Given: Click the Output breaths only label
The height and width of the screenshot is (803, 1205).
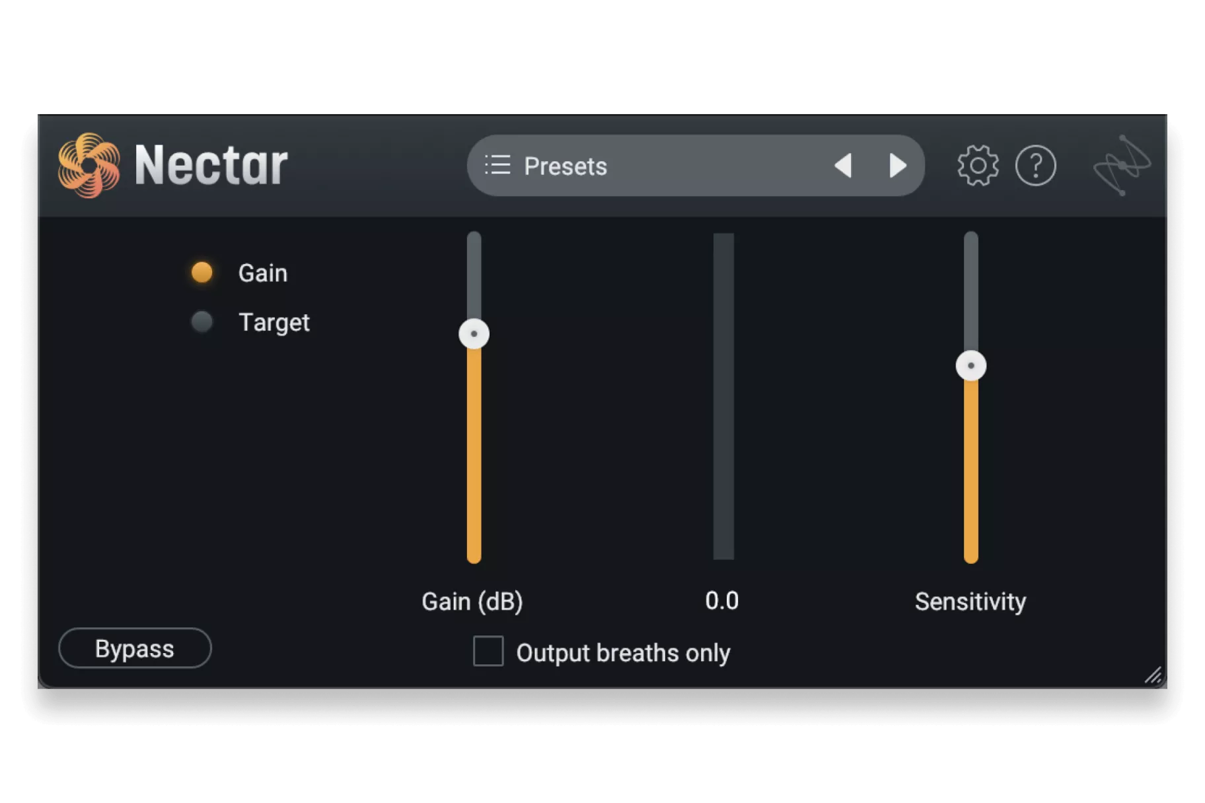Looking at the screenshot, I should [x=623, y=653].
